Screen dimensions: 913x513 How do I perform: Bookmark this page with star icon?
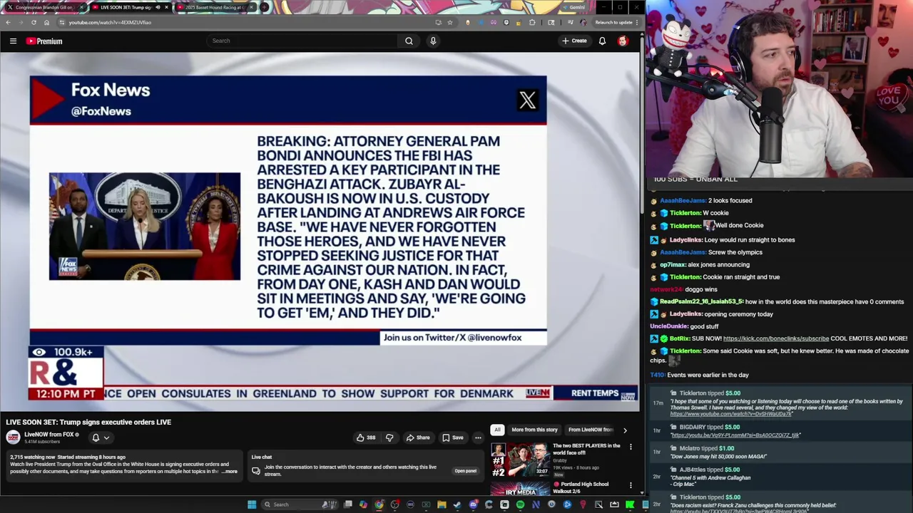449,22
